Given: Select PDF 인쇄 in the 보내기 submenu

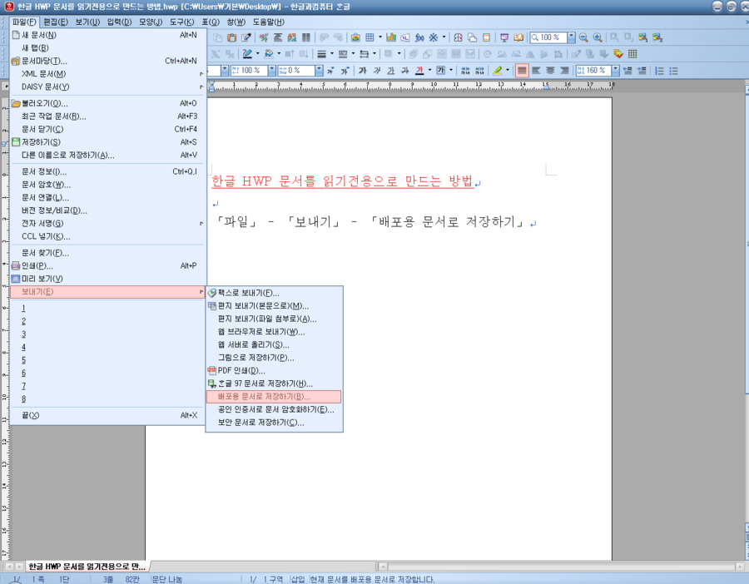Looking at the screenshot, I should click(x=274, y=370).
